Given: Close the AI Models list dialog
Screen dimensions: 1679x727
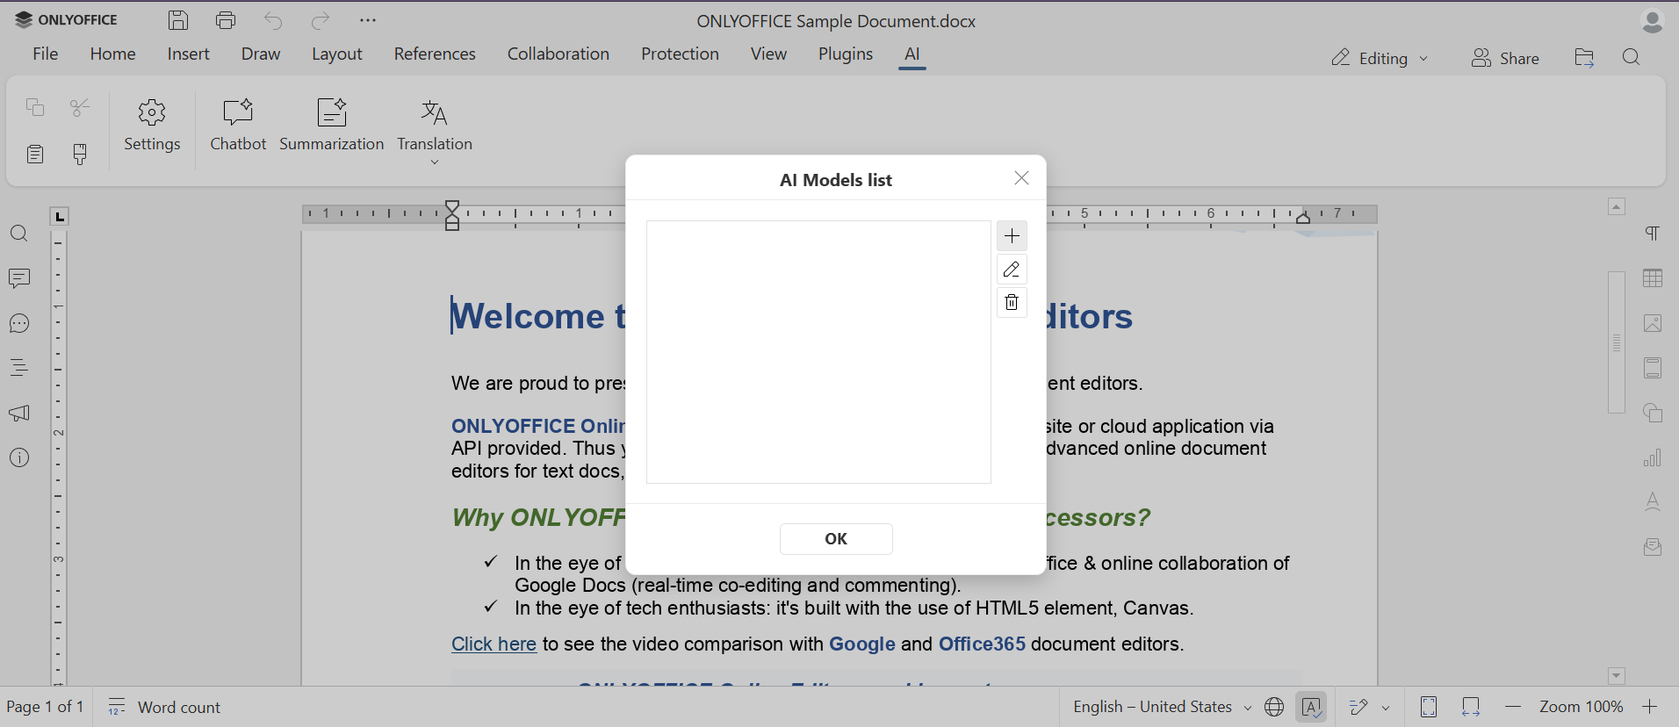Looking at the screenshot, I should (1021, 178).
